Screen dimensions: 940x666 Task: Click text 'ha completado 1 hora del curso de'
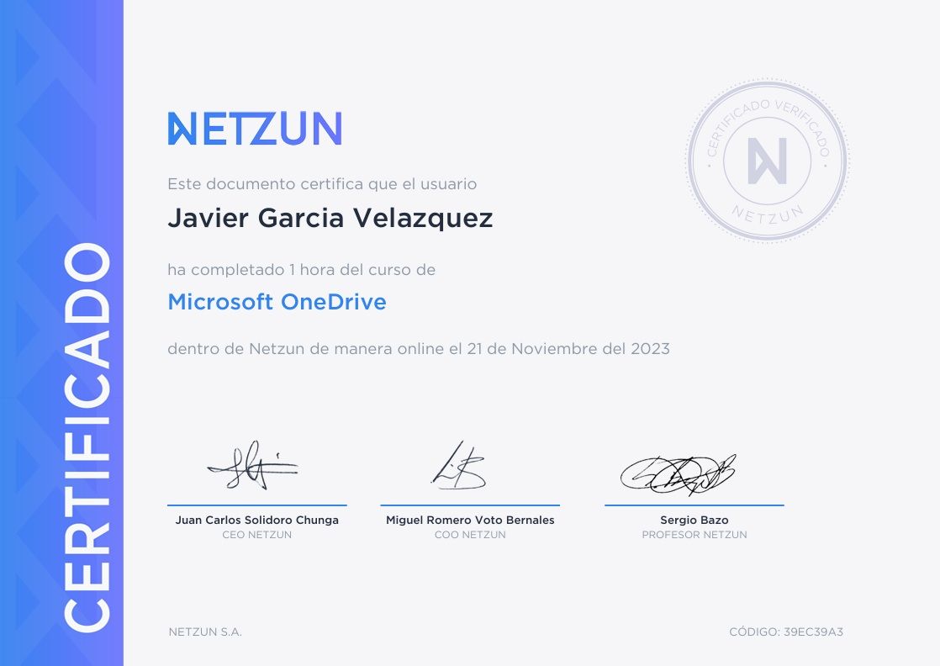point(302,270)
